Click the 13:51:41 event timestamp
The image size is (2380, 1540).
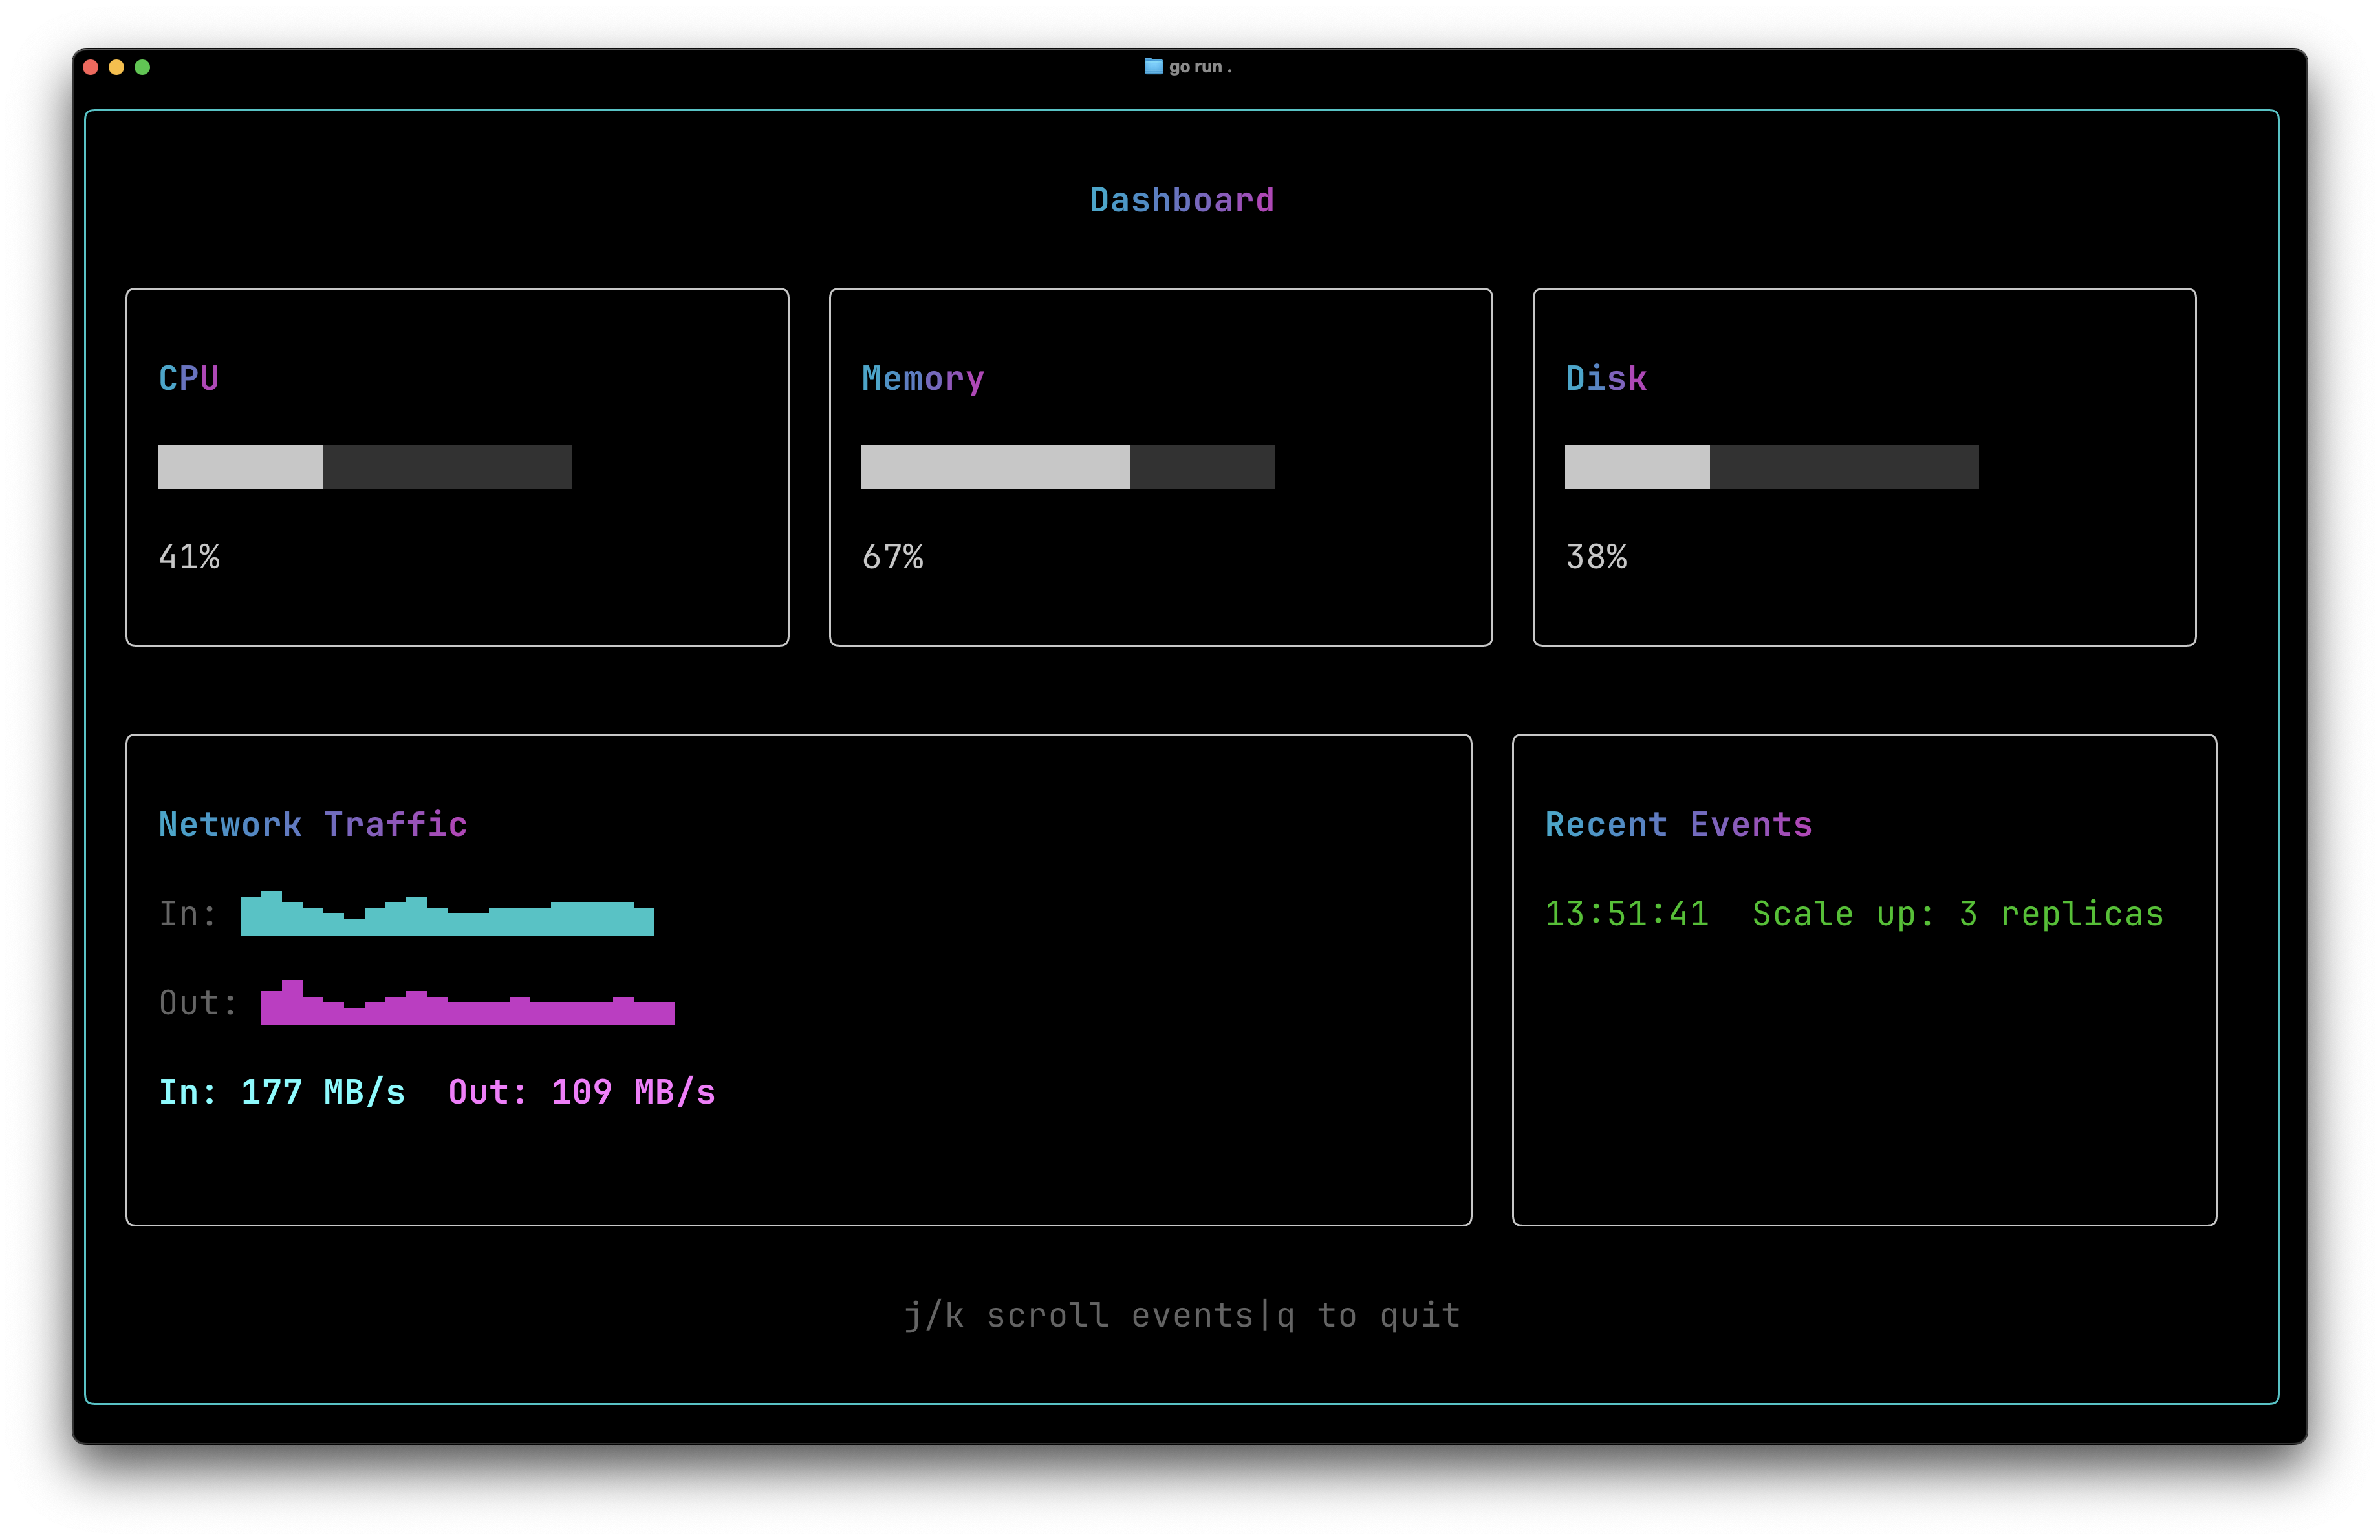coord(1627,914)
